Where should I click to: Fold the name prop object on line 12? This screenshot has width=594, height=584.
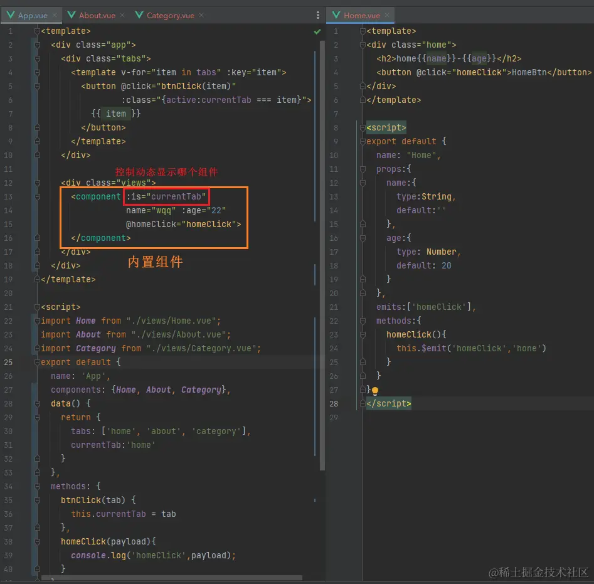coord(363,183)
